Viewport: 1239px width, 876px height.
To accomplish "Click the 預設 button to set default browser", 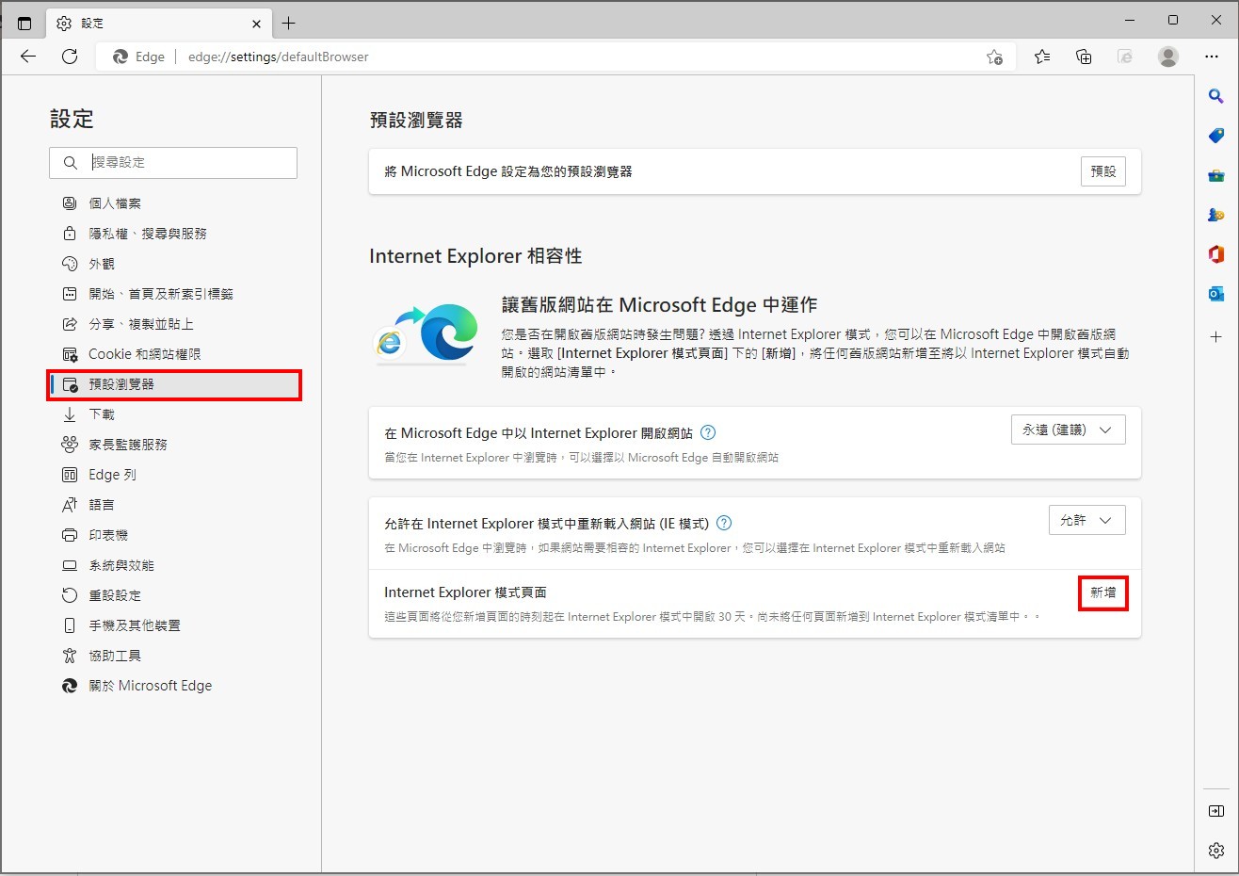I will (x=1103, y=171).
